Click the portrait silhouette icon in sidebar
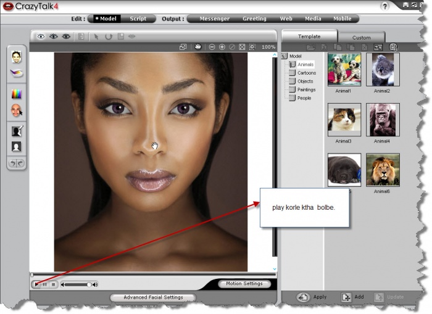The image size is (432, 314). pyautogui.click(x=16, y=147)
